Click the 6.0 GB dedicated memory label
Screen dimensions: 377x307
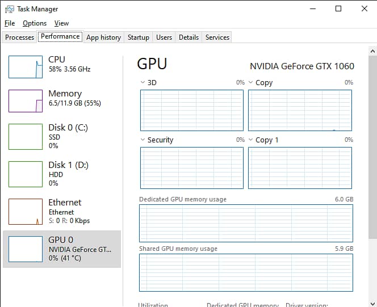(x=344, y=199)
